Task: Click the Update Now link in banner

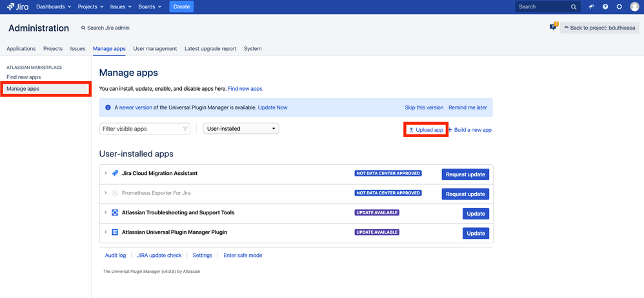Action: tap(273, 107)
